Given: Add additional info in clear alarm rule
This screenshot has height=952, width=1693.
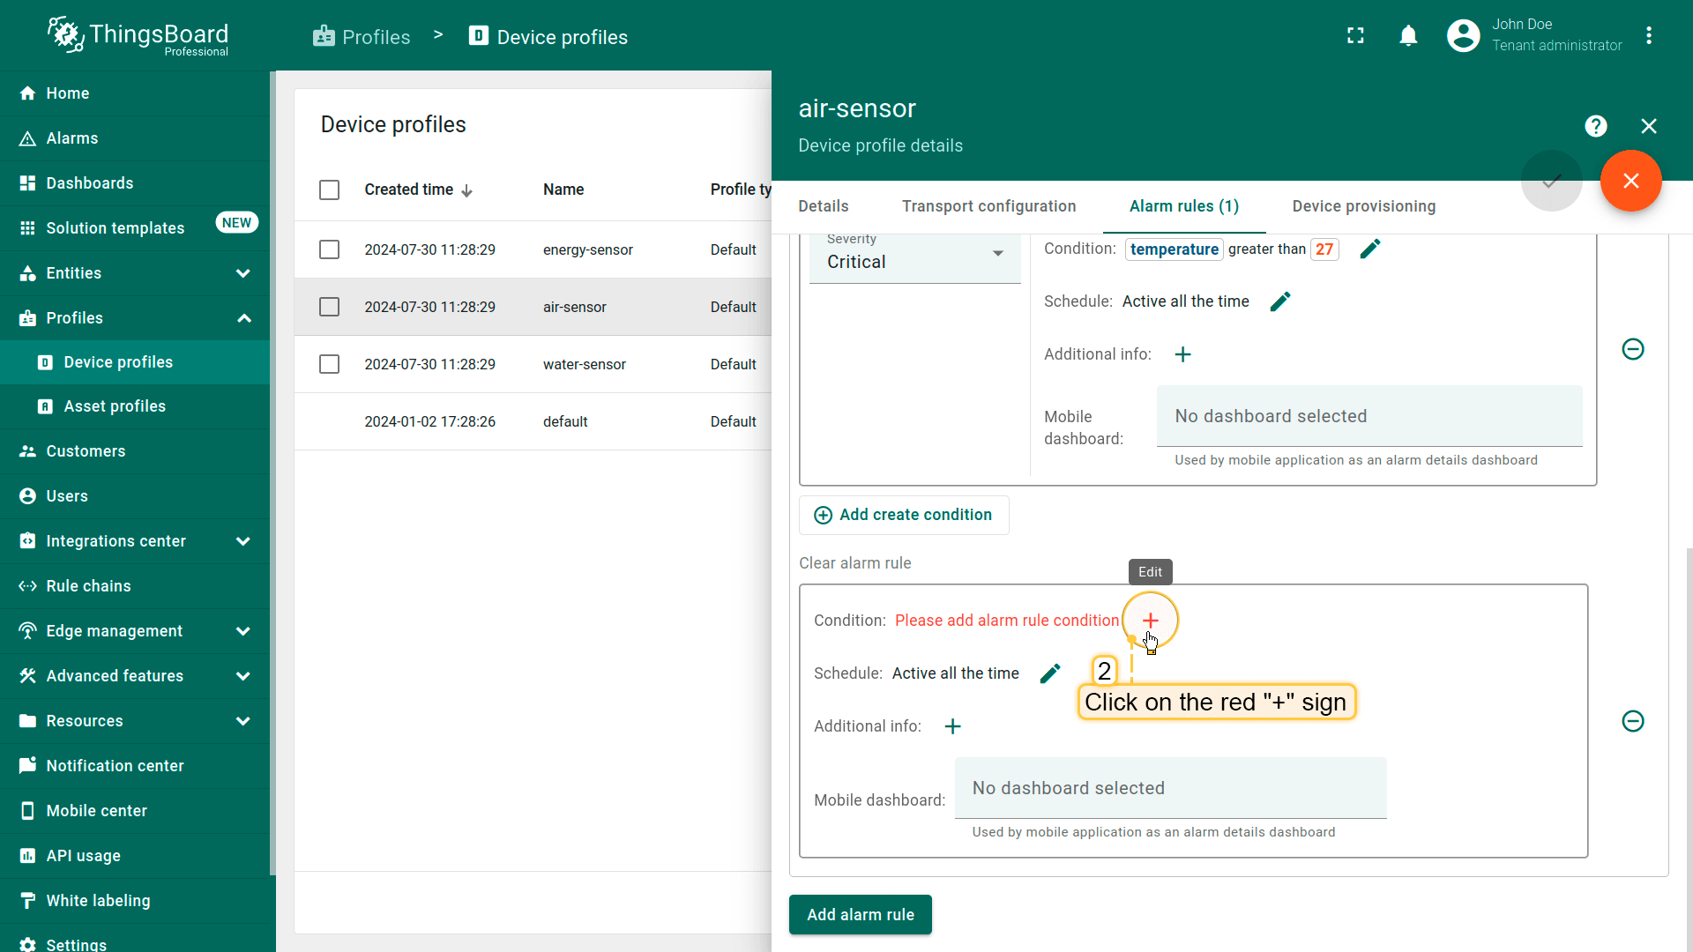Looking at the screenshot, I should [x=952, y=726].
